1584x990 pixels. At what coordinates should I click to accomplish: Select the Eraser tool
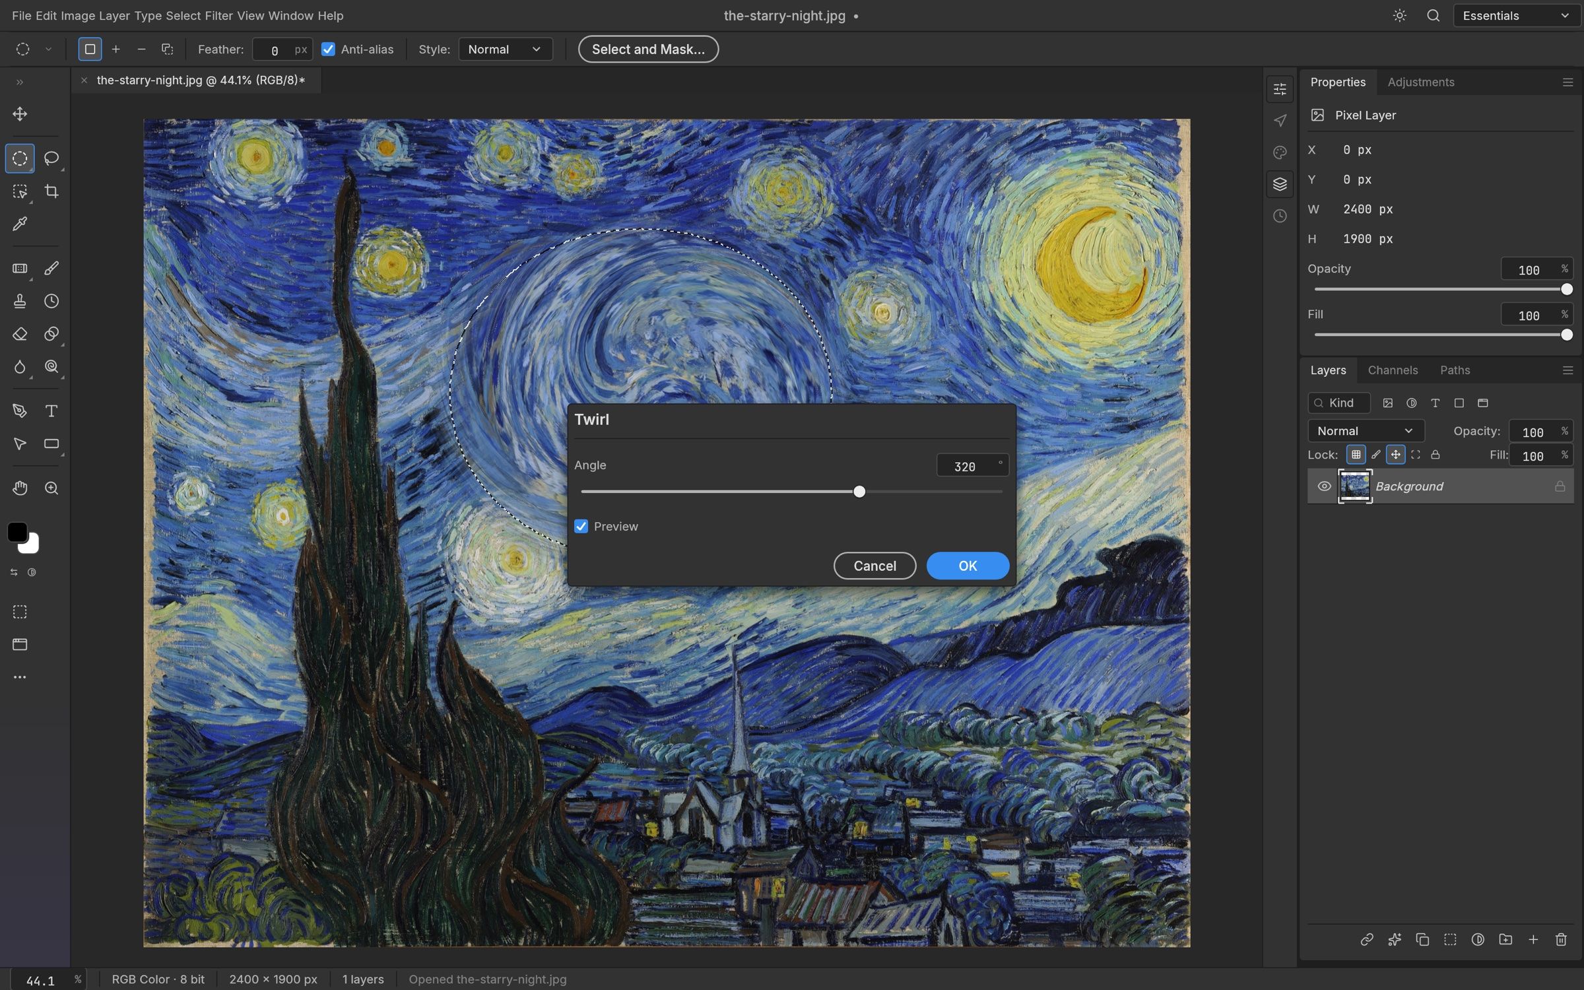[20, 334]
